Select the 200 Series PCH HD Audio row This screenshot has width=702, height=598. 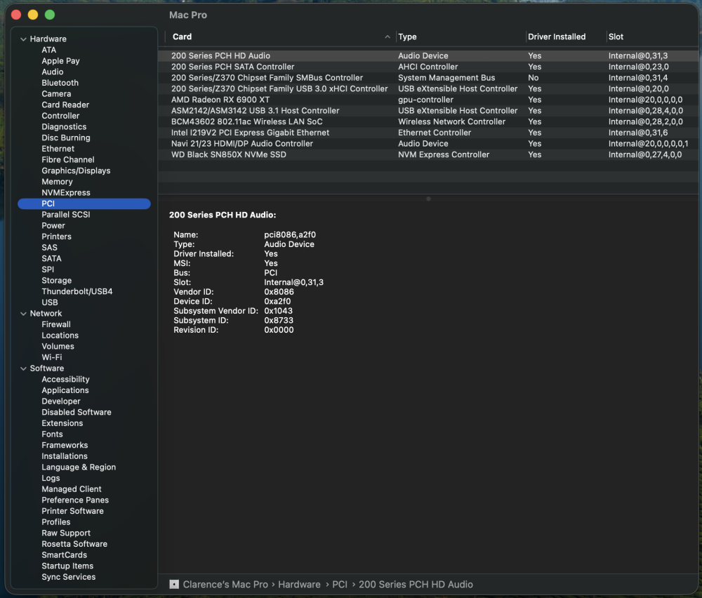coord(428,55)
